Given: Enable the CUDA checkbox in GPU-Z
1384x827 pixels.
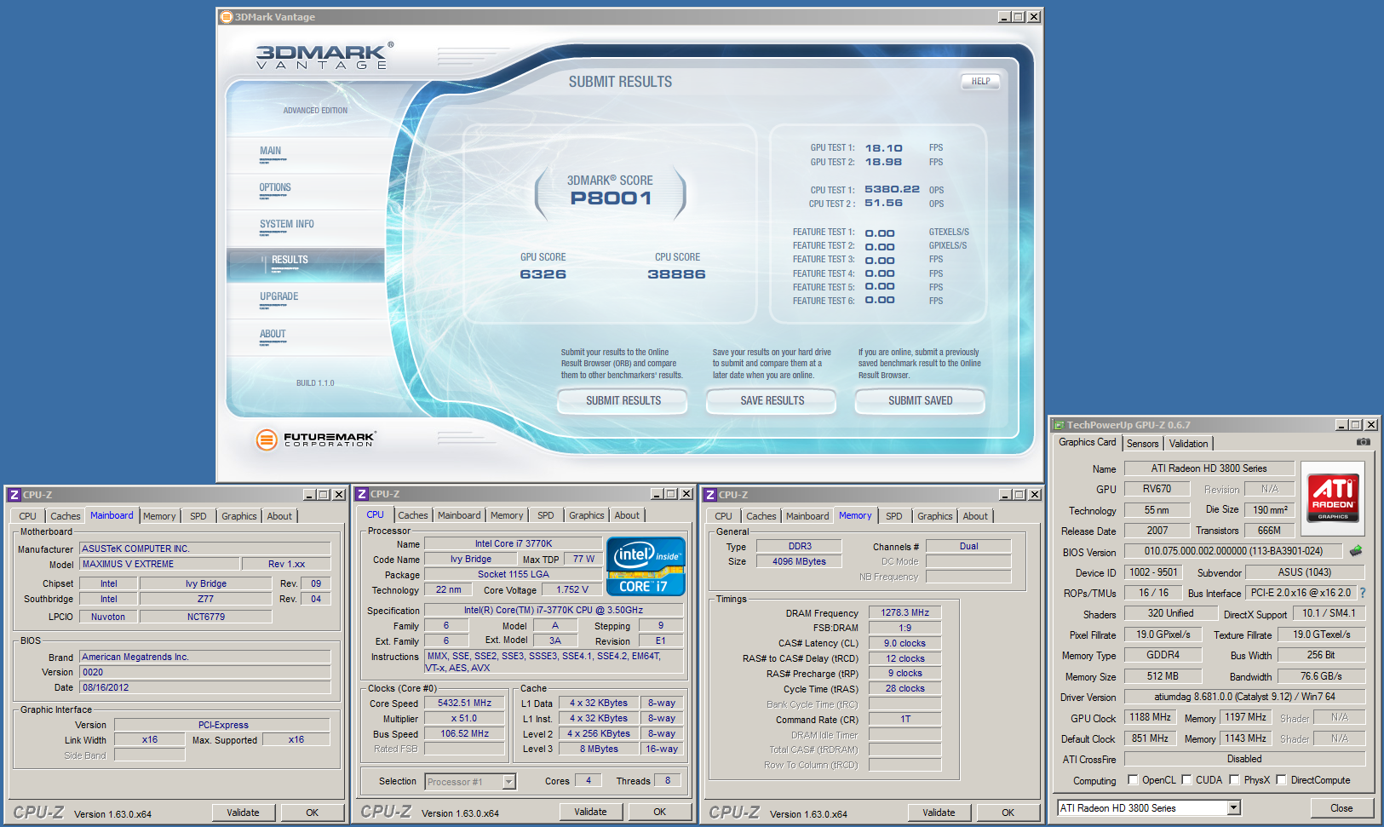Looking at the screenshot, I should [1186, 779].
